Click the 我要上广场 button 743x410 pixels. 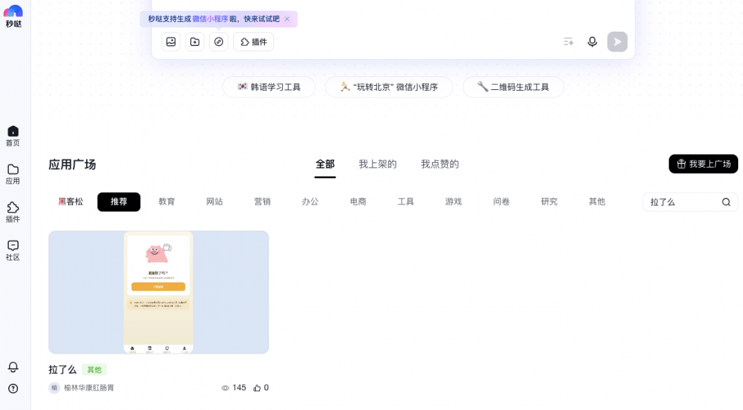pos(703,164)
